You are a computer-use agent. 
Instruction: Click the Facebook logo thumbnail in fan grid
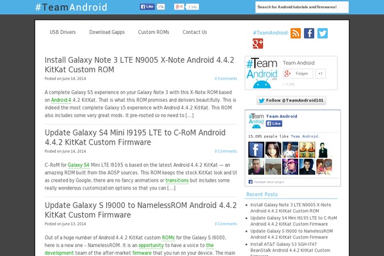coord(256,150)
